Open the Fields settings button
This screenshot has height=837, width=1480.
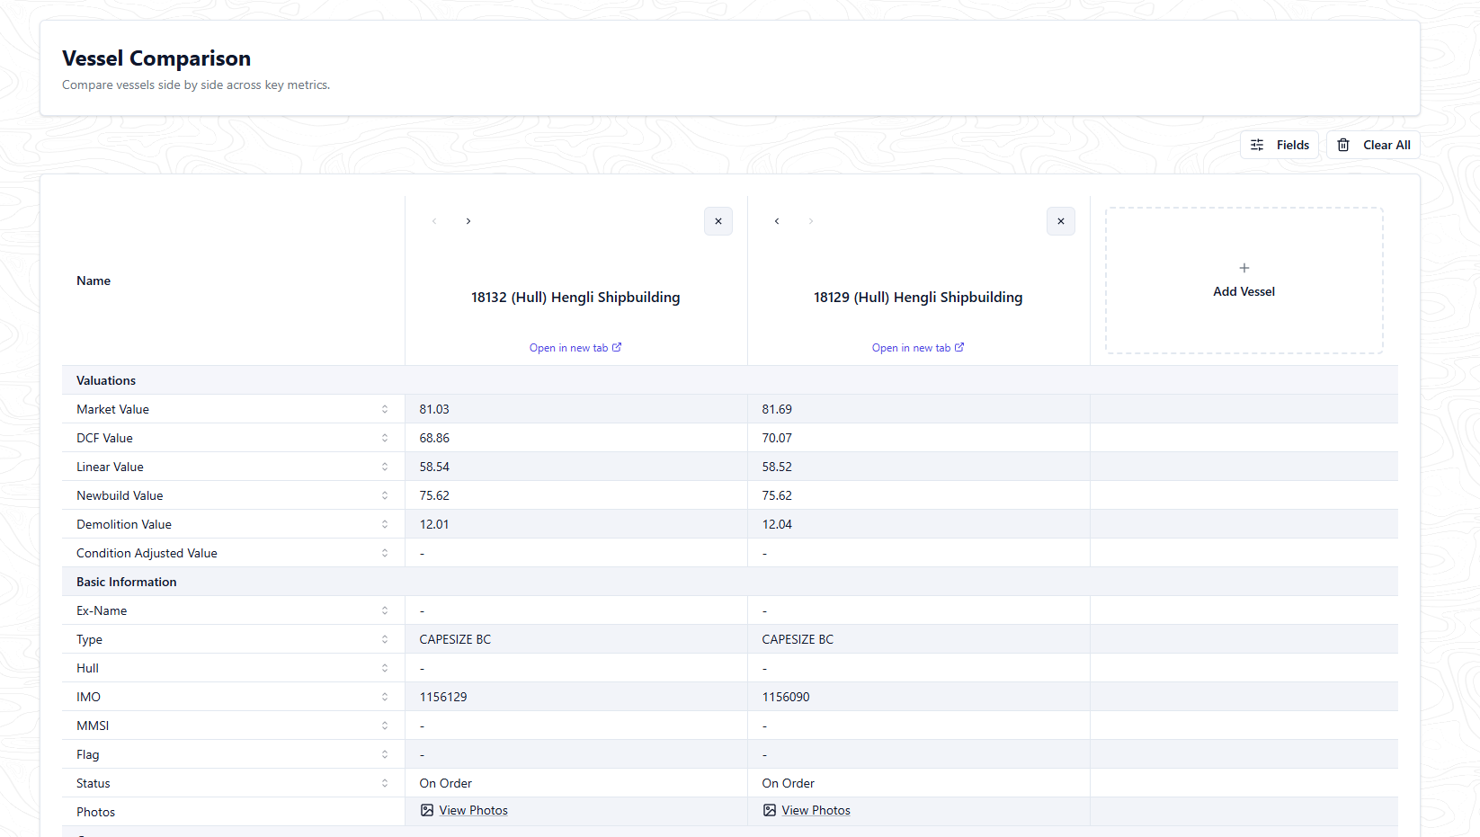pyautogui.click(x=1279, y=145)
